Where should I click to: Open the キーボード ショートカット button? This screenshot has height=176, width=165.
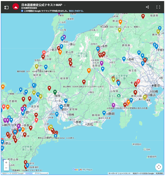click(119, 173)
